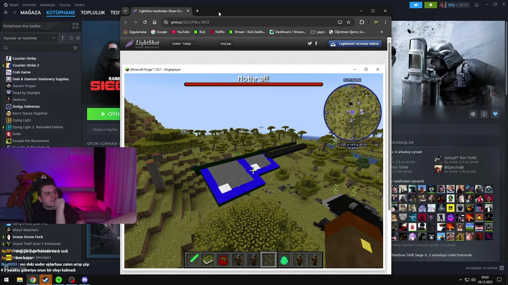
Task: Open Uygulamalar apps bookmark
Action: point(135,32)
